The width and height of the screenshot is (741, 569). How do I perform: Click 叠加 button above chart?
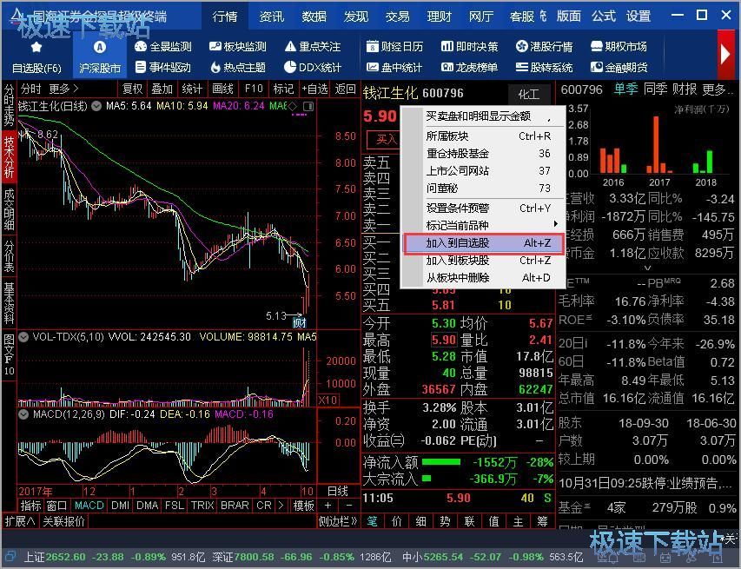(162, 89)
